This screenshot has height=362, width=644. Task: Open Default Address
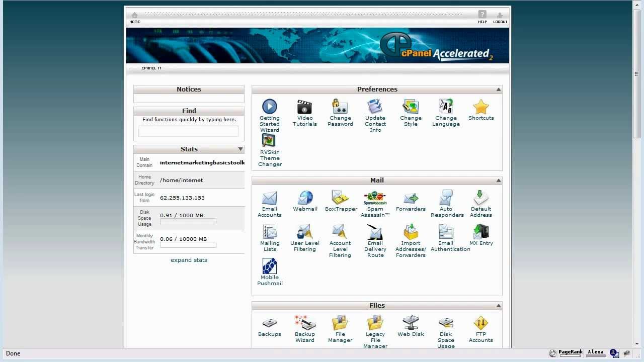point(481,204)
